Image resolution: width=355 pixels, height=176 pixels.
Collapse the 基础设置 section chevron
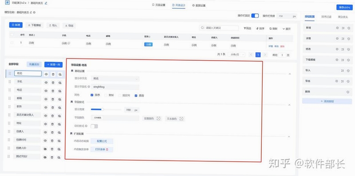290,74
